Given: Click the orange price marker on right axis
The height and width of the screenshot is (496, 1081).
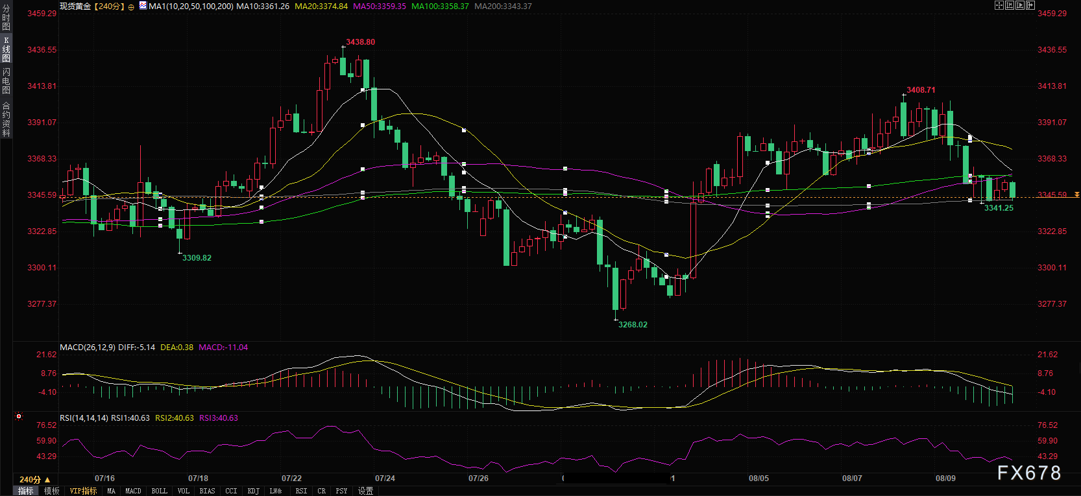Looking at the screenshot, I should 1077,195.
